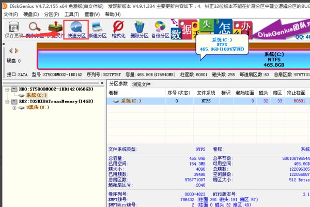310x207 pixels.
Task: Select RD2:TOSHIBATransMemory(14GB) tree item
Action: [56, 101]
